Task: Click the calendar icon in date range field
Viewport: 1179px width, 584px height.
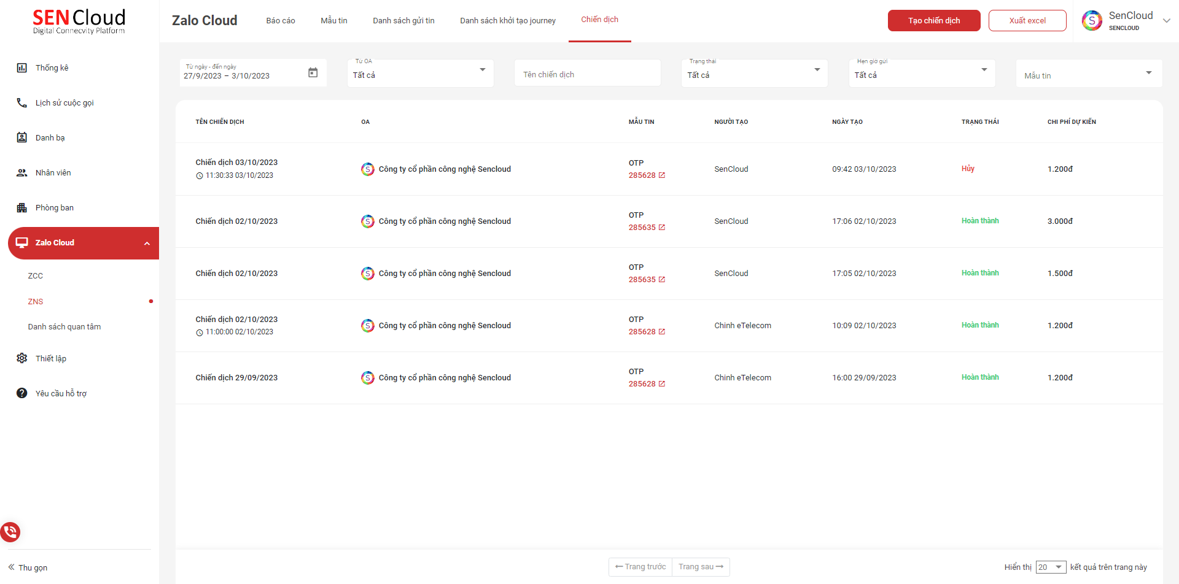Action: click(313, 73)
